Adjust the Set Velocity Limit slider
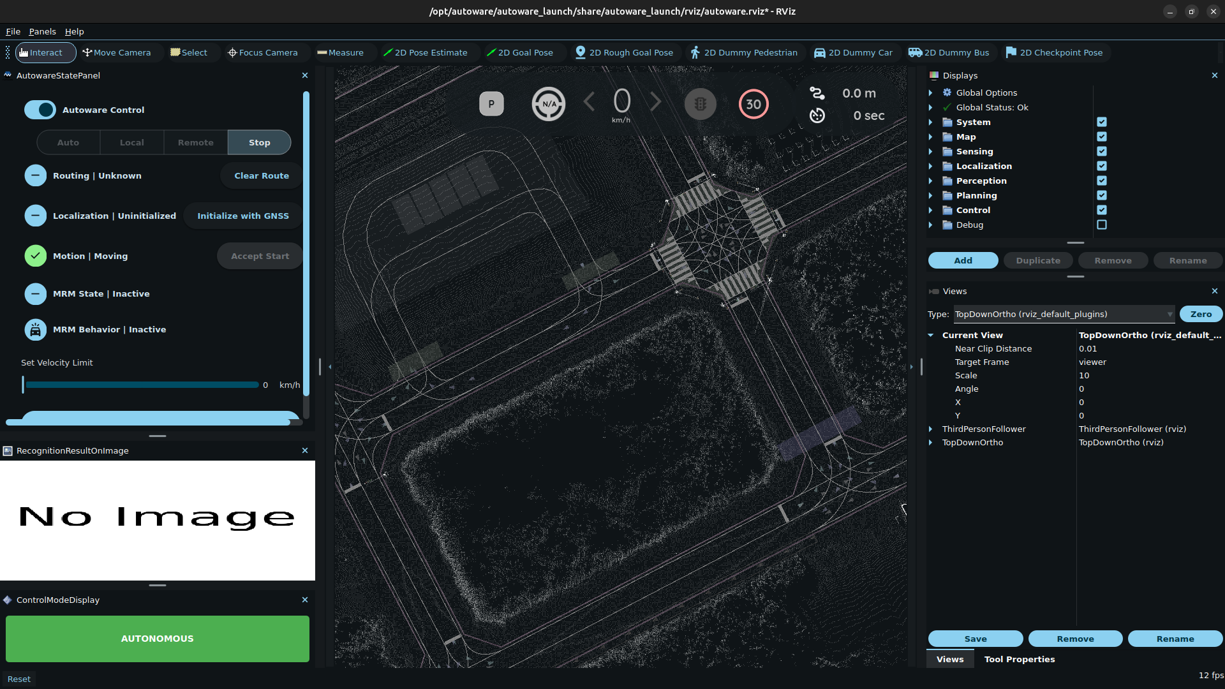1225x689 pixels. 141,385
